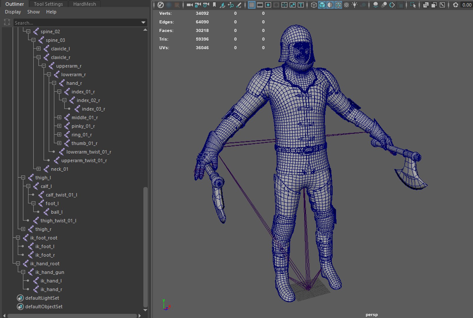Select the ball_l joint

point(57,212)
